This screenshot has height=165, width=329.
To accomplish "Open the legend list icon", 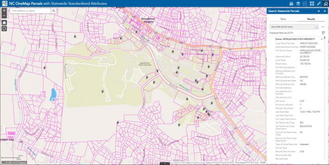I will pos(305,4).
